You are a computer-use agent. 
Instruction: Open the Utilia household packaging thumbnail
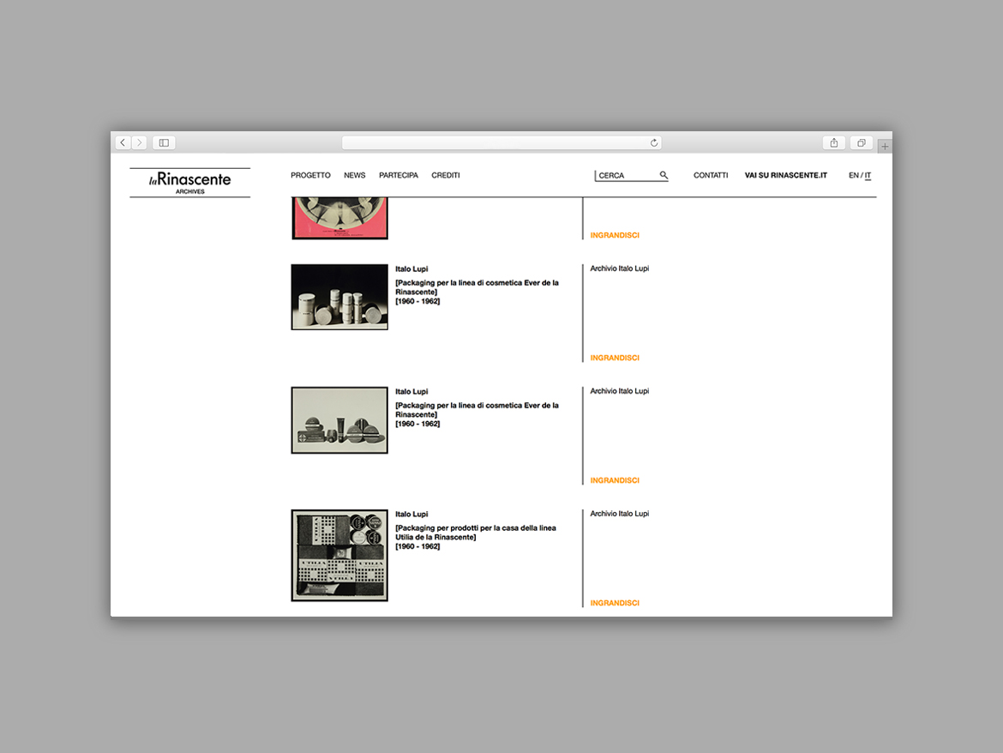pos(339,555)
